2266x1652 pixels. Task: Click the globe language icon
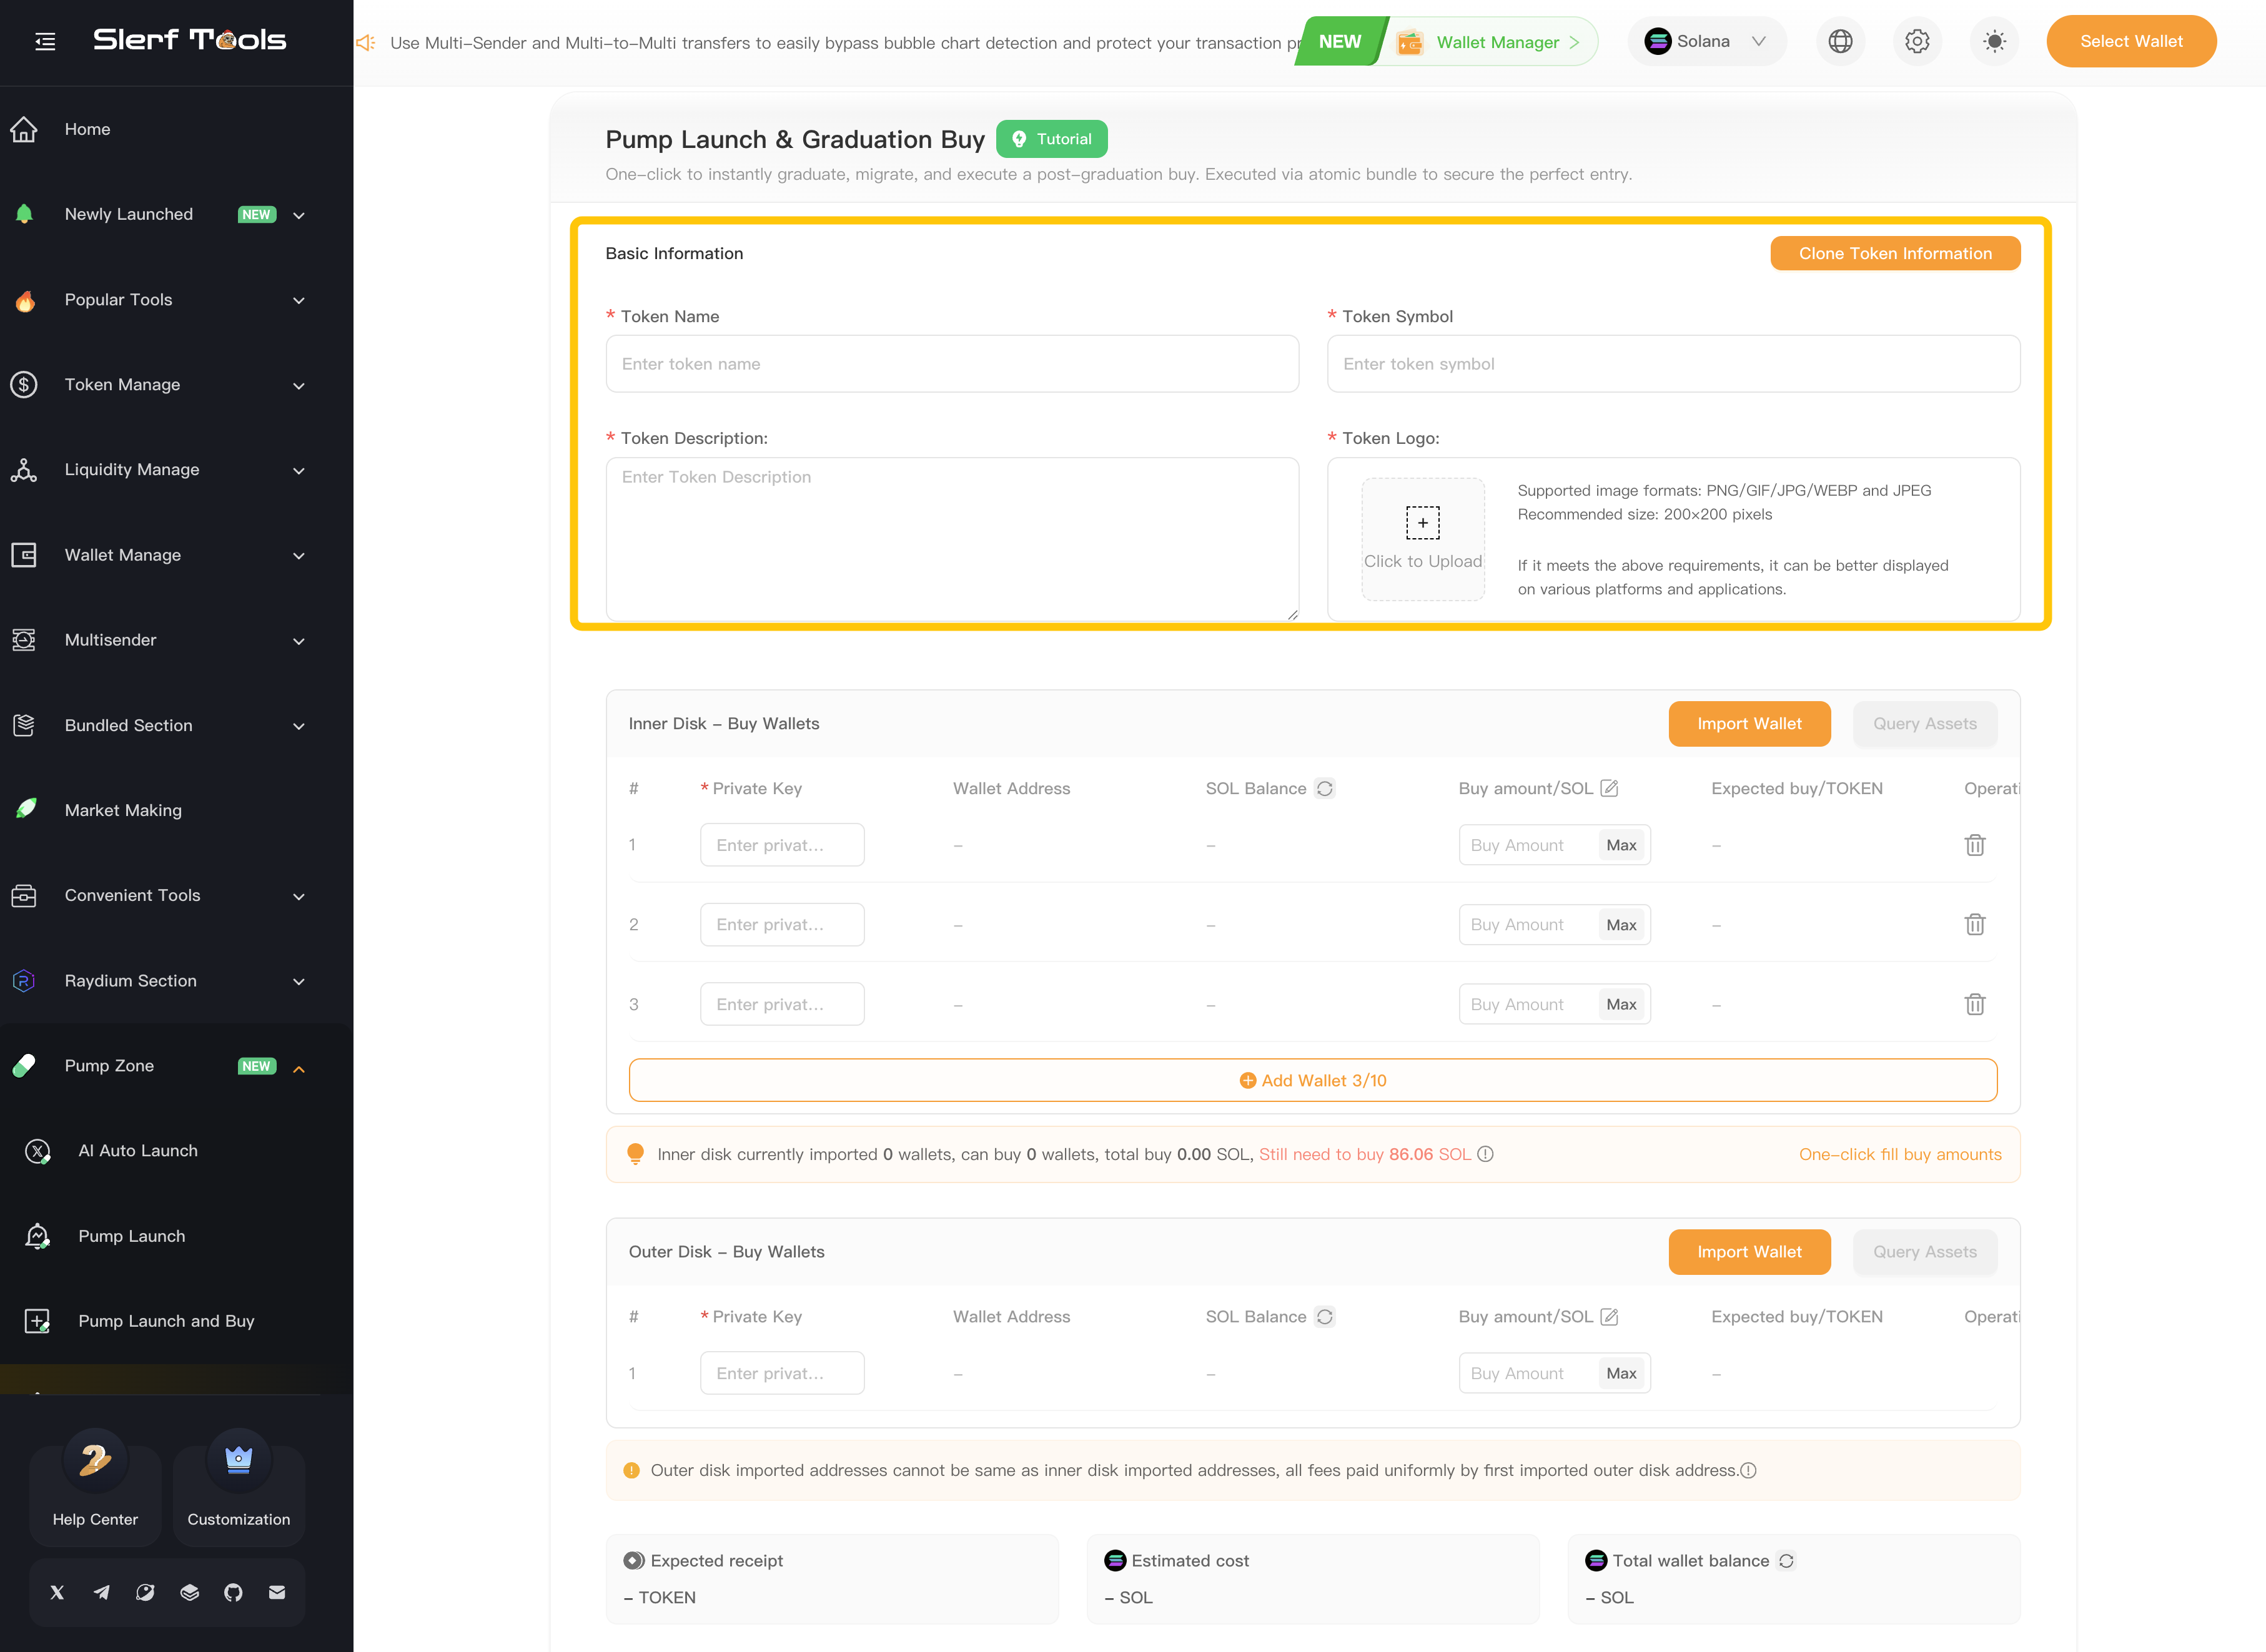coord(1840,41)
